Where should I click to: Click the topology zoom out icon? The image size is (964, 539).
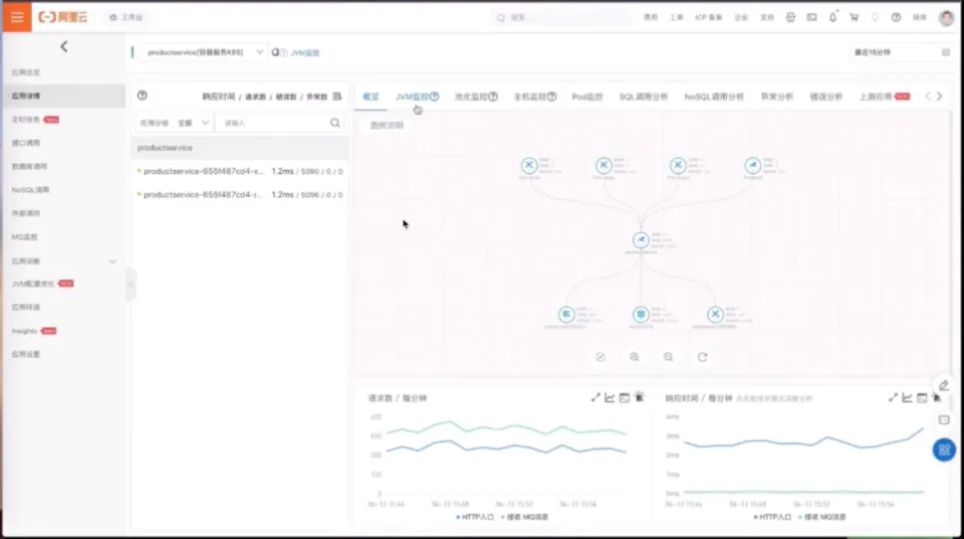point(668,357)
